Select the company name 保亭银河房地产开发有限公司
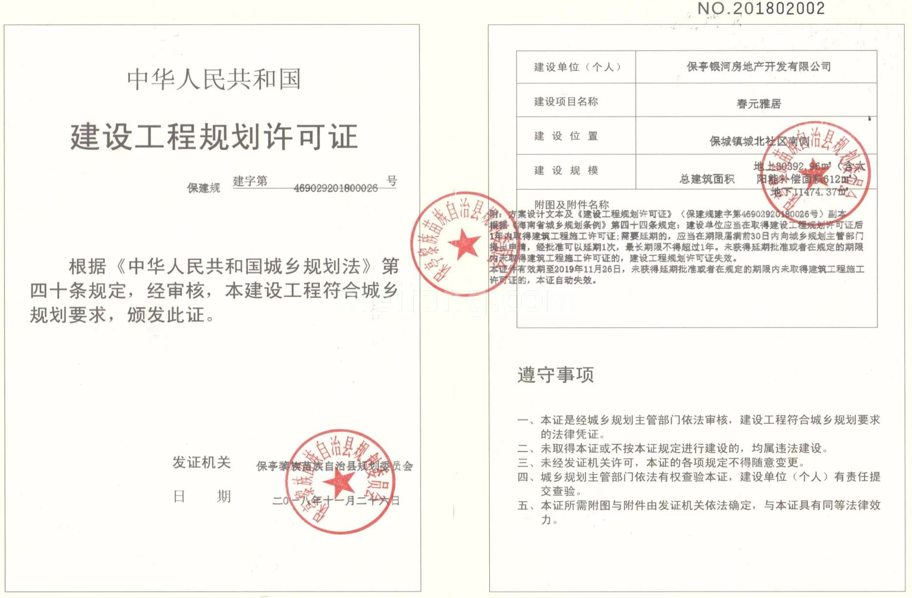912x598 pixels. pos(758,67)
